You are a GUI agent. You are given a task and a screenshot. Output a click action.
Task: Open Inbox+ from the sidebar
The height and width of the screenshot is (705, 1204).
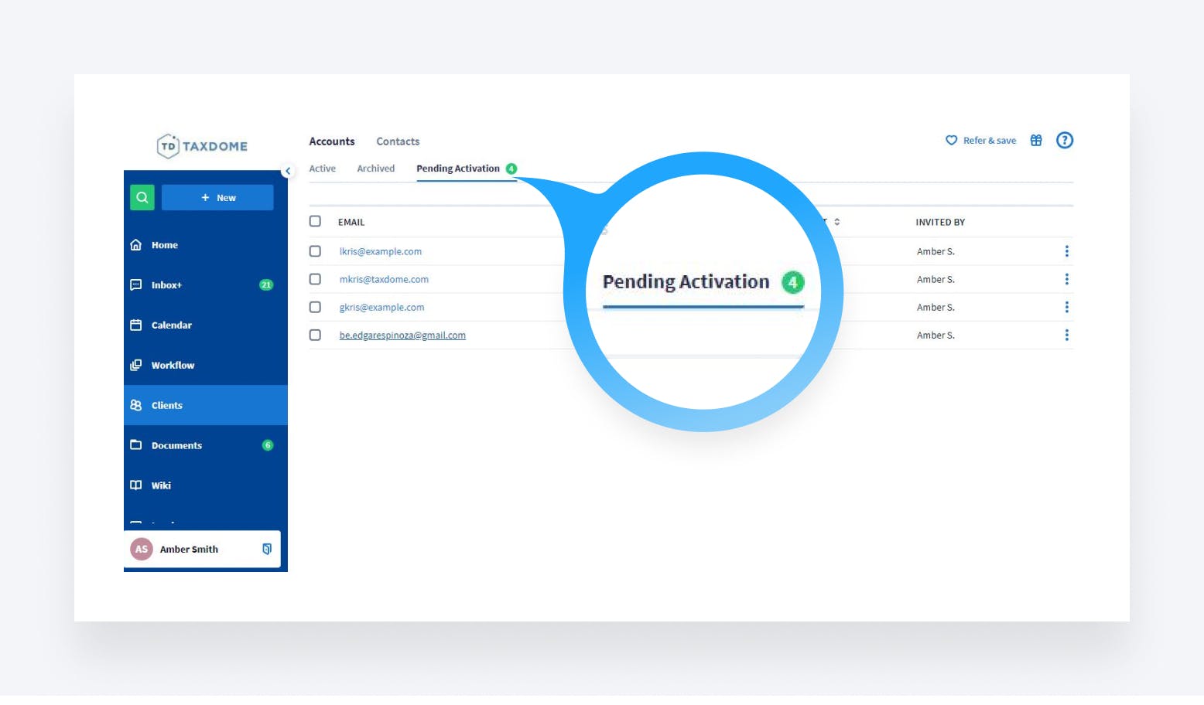[x=166, y=285]
